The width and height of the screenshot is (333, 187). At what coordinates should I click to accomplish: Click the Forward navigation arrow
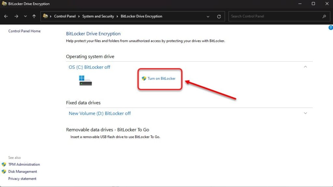tap(16, 16)
